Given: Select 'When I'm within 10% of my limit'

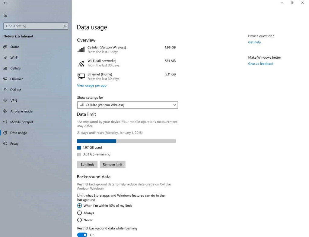Looking at the screenshot, I should (x=79, y=206).
